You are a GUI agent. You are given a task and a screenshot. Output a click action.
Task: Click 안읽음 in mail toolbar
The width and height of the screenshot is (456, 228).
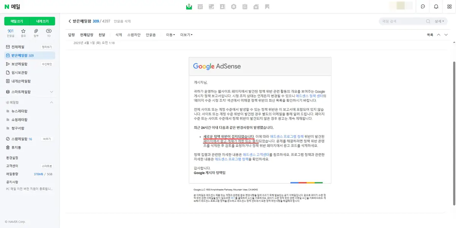tap(150, 35)
